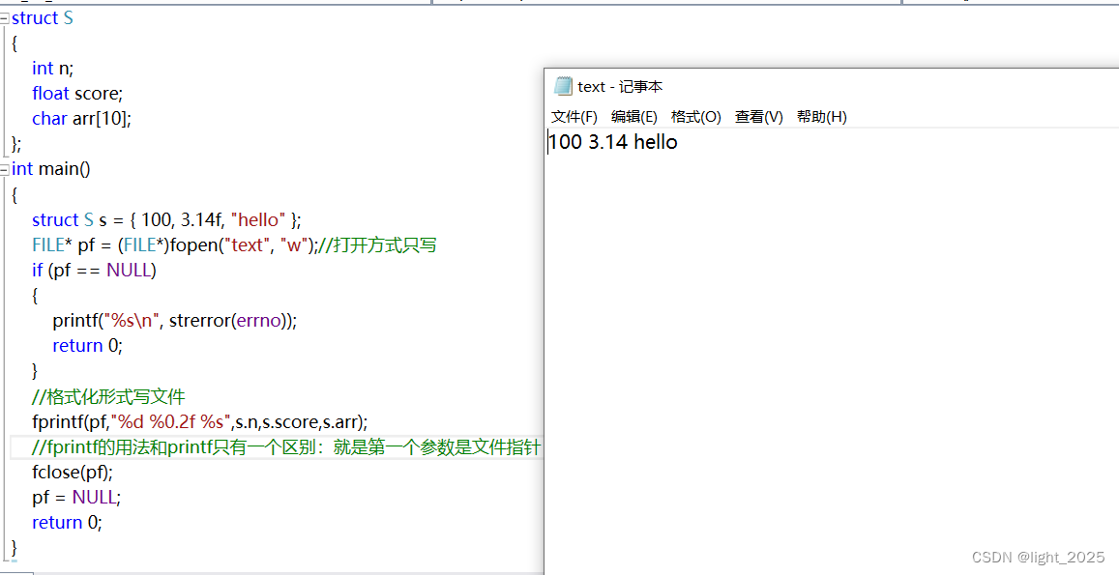Click the line 'int n;'
The image size is (1119, 575).
53,69
